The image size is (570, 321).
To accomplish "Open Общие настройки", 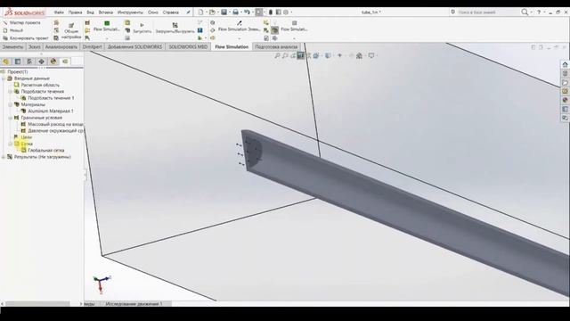I will pyautogui.click(x=71, y=31).
